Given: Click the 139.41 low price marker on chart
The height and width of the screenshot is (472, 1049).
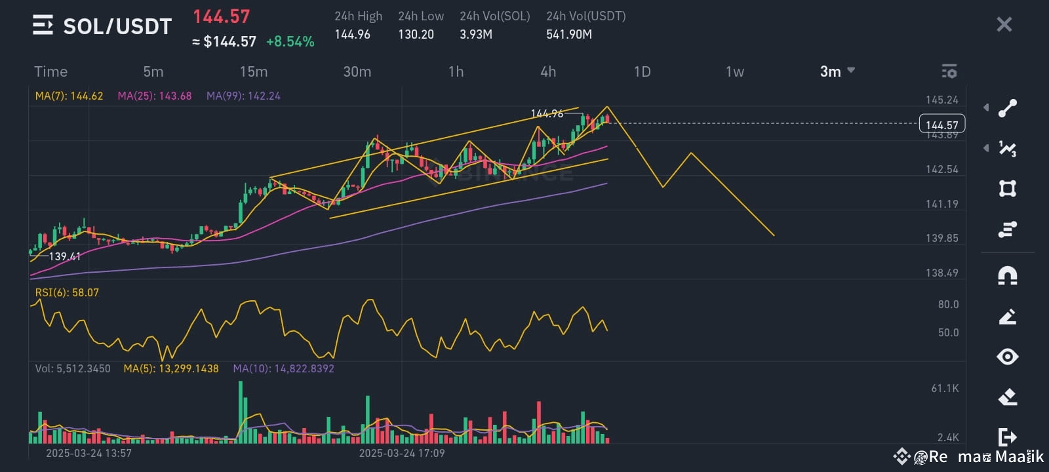Looking at the screenshot, I should [65, 256].
